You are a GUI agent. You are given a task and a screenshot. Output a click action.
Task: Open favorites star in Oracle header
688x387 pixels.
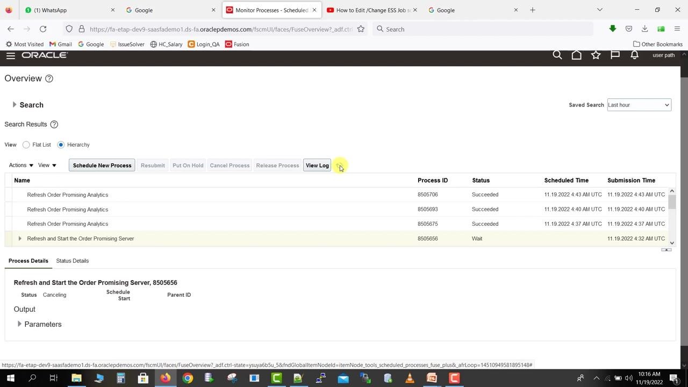[x=596, y=55]
